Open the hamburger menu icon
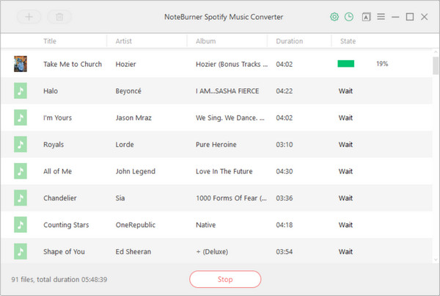 [x=381, y=17]
